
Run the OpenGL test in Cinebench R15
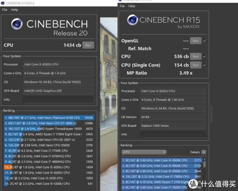click(x=196, y=41)
